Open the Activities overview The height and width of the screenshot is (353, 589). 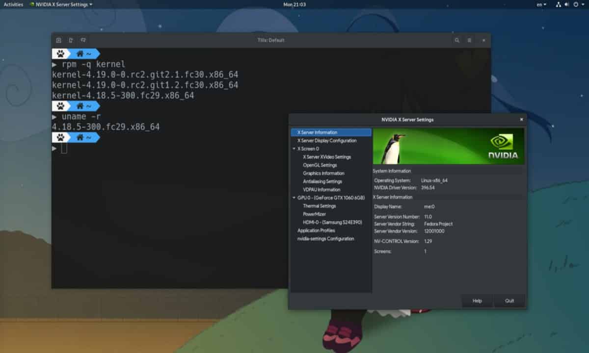(x=13, y=4)
